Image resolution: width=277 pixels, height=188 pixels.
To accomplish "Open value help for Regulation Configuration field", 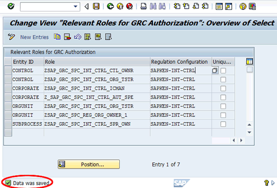I will [x=215, y=70].
